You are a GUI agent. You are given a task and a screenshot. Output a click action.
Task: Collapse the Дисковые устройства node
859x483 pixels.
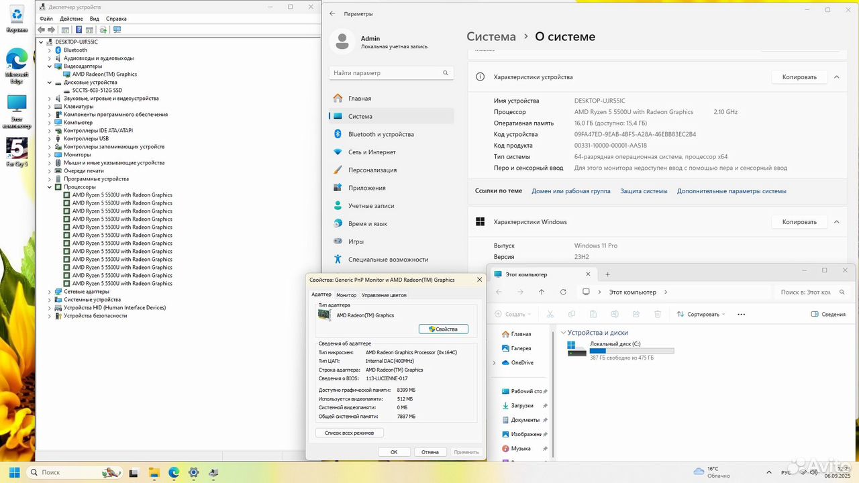pyautogui.click(x=50, y=83)
